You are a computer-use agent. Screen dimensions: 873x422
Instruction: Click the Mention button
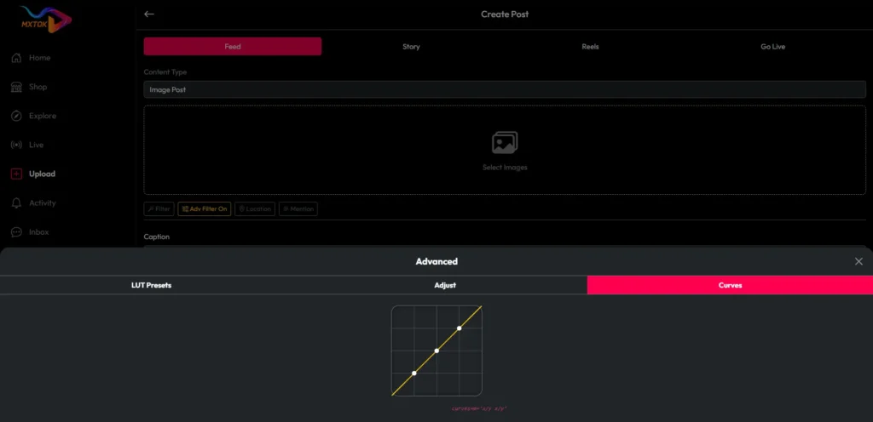(298, 208)
